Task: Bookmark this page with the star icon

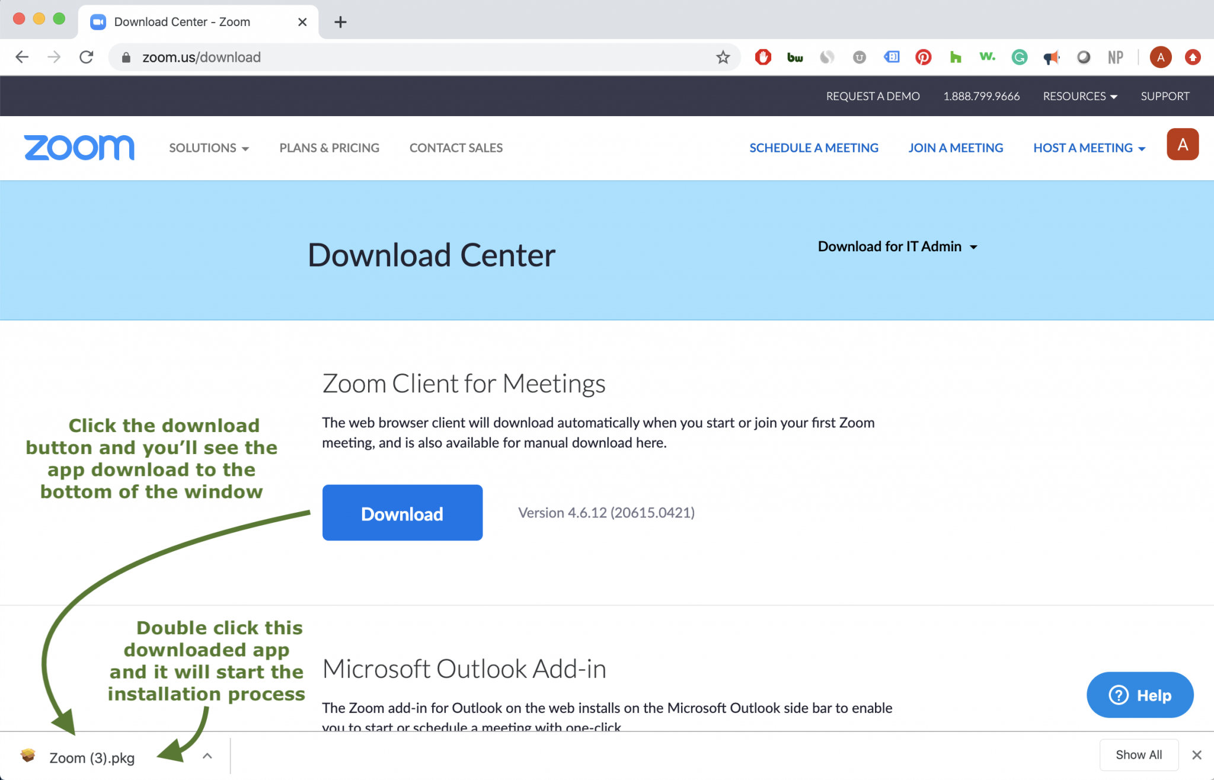Action: (x=723, y=57)
